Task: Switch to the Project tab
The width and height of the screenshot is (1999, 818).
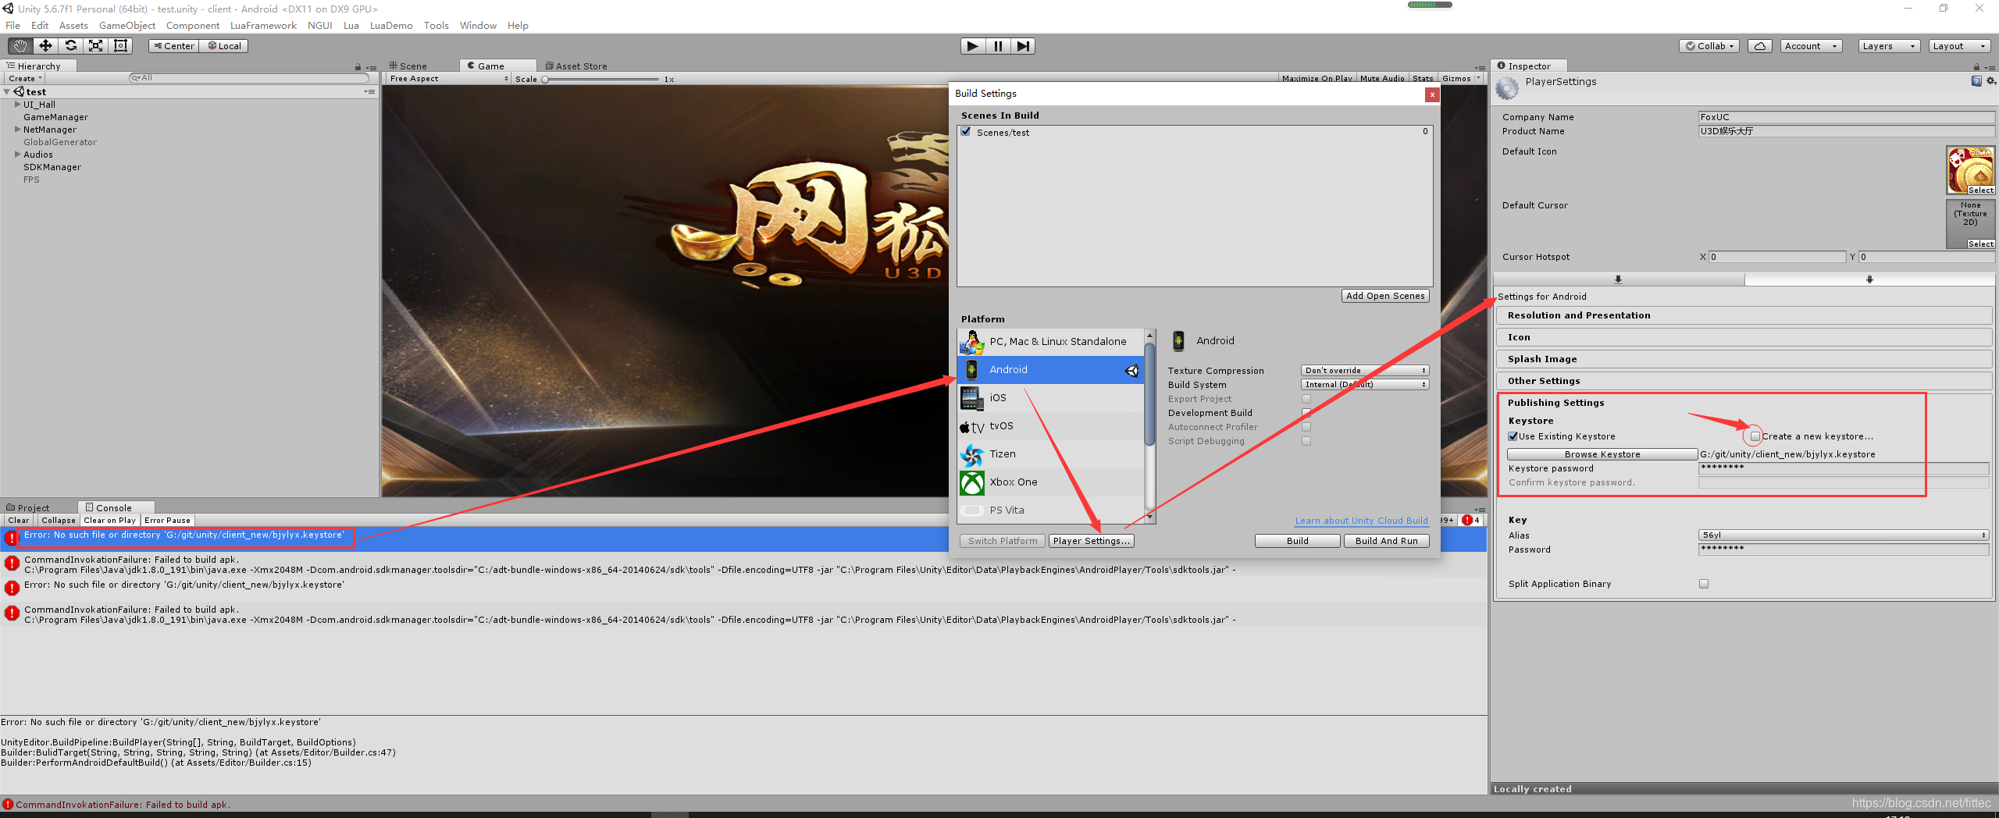Action: [28, 508]
